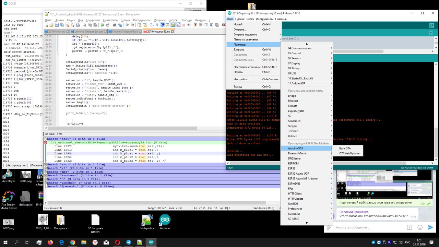This screenshot has width=439, height=247.
Task: Click the Undo arrow in Notepad++ toolbar
Action: pyautogui.click(x=102, y=25)
